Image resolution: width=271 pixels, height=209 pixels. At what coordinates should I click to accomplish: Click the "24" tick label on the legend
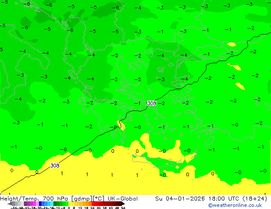pos(92,208)
